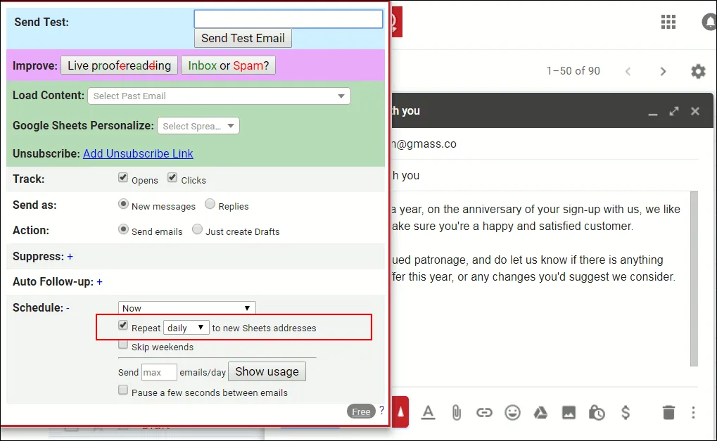The image size is (717, 441).
Task: Select the New messages radio button
Action: 123,204
